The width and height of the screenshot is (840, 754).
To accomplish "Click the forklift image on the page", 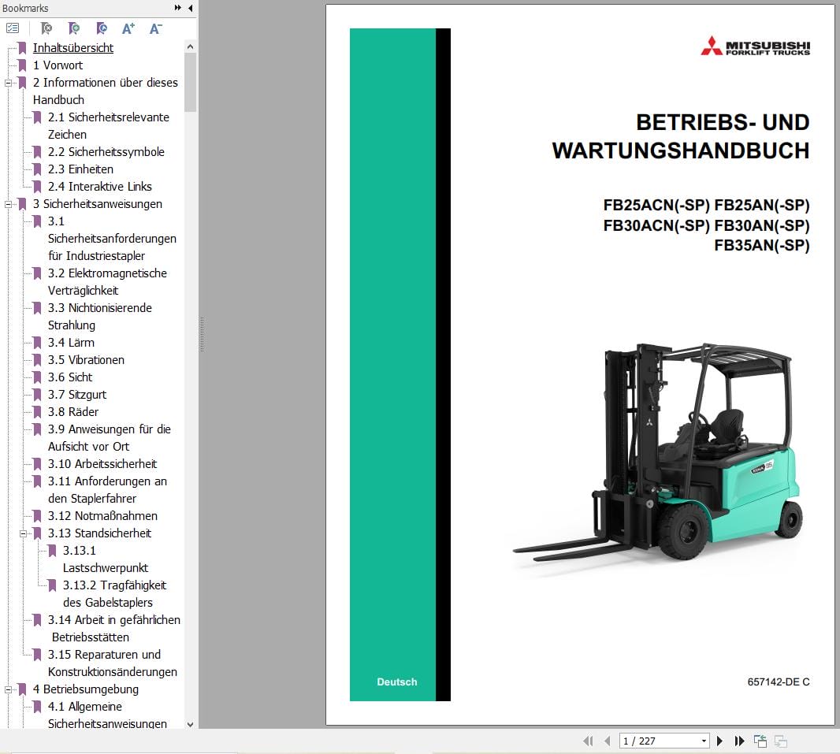I will [x=657, y=454].
